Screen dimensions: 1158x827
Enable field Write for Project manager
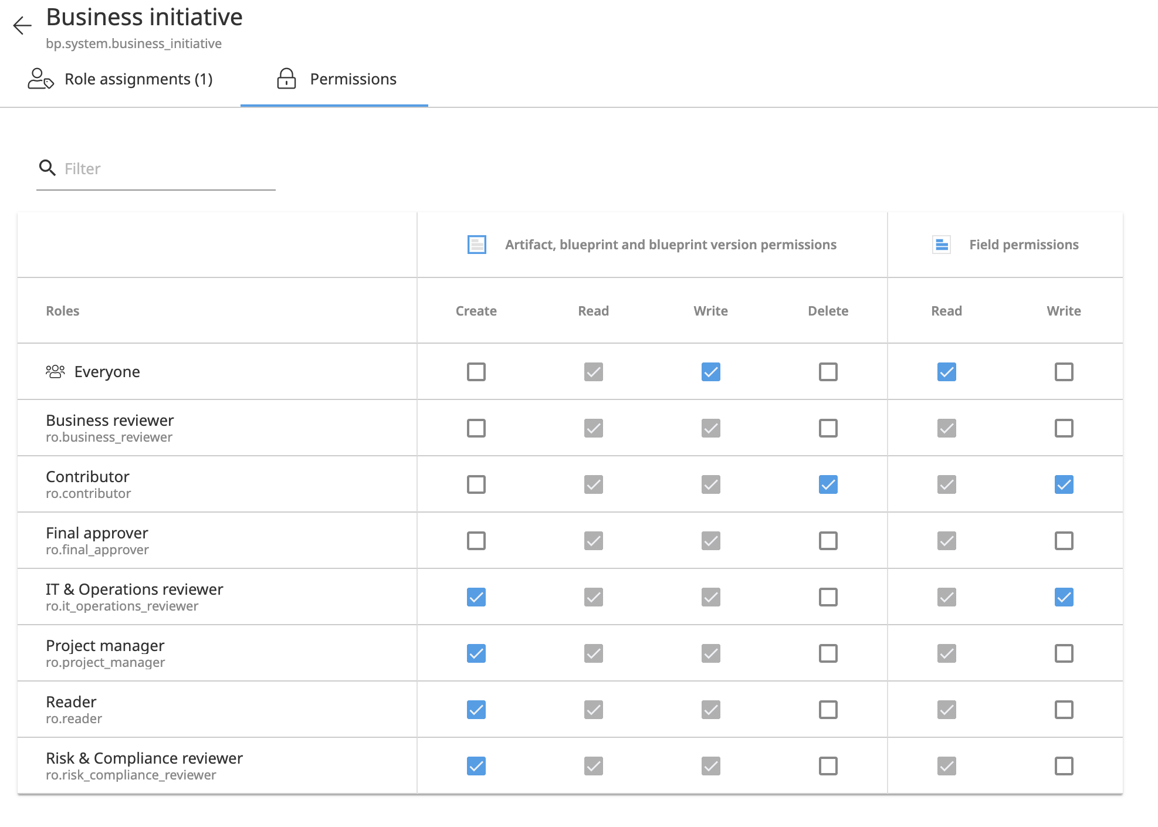tap(1064, 653)
